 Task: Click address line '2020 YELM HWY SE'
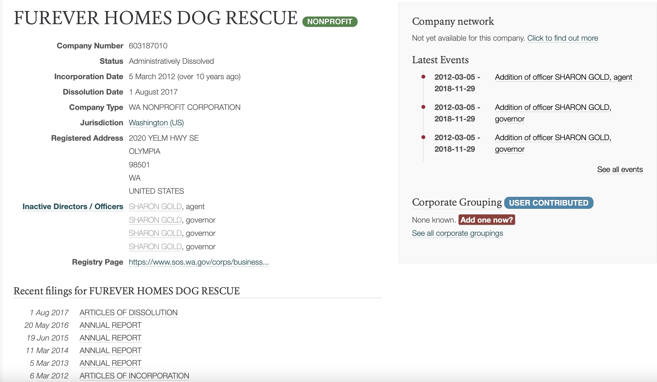tap(164, 138)
